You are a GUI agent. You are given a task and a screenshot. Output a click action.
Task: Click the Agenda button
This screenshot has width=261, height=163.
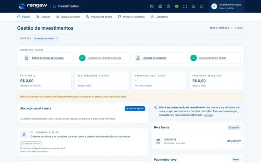point(234,128)
